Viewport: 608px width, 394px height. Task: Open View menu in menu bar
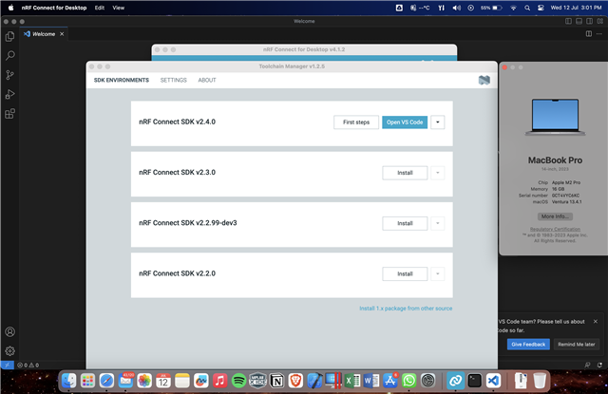pyautogui.click(x=118, y=8)
